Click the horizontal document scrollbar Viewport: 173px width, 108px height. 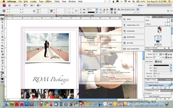tap(89, 99)
